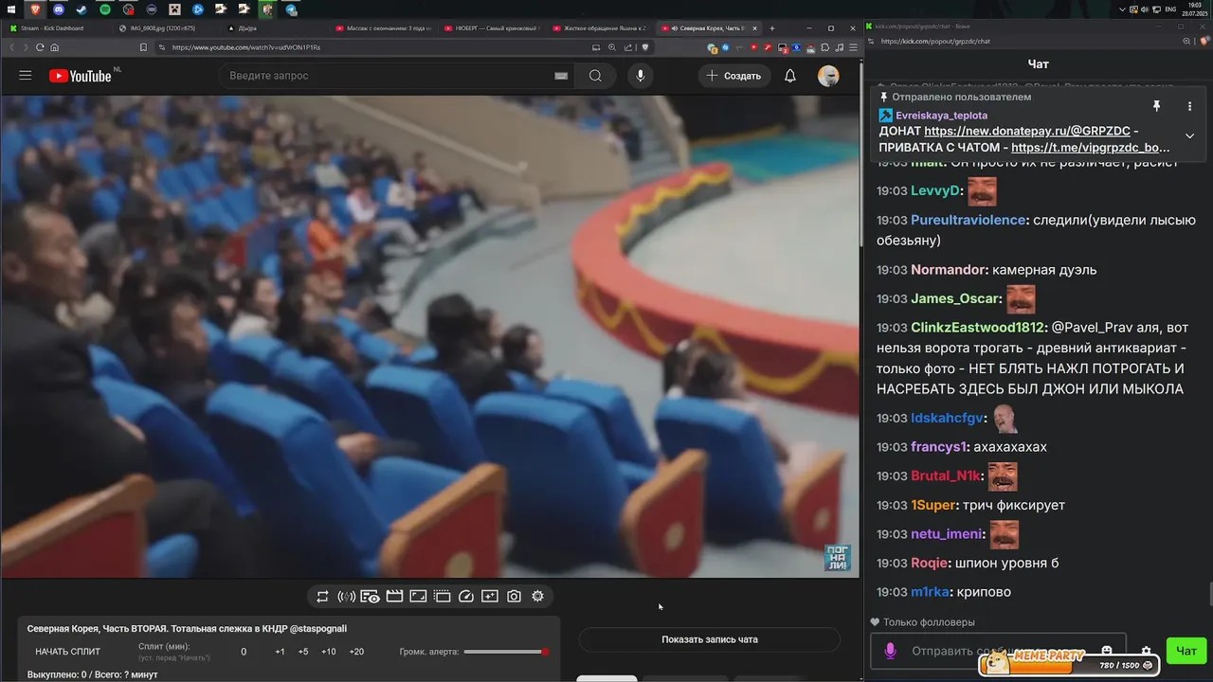Click the sparkle frame icon in video toolbar

[x=490, y=596]
